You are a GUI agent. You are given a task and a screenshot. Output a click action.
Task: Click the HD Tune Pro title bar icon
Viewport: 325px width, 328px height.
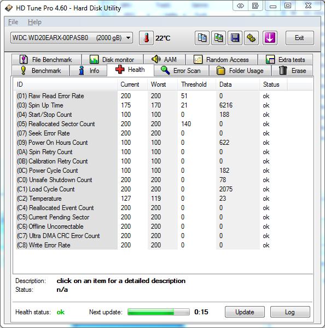pos(9,8)
